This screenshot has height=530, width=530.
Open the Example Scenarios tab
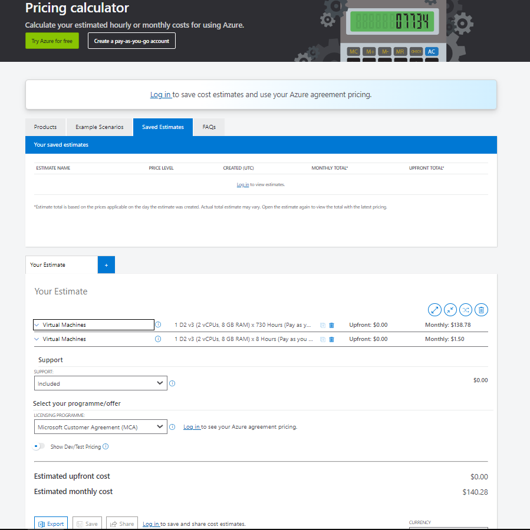tap(100, 127)
